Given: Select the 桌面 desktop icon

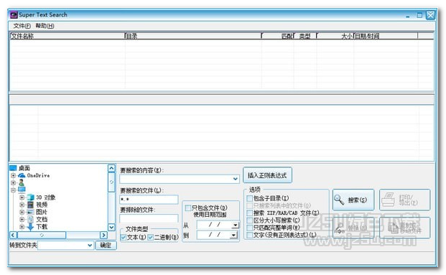Looking at the screenshot, I should [x=13, y=168].
